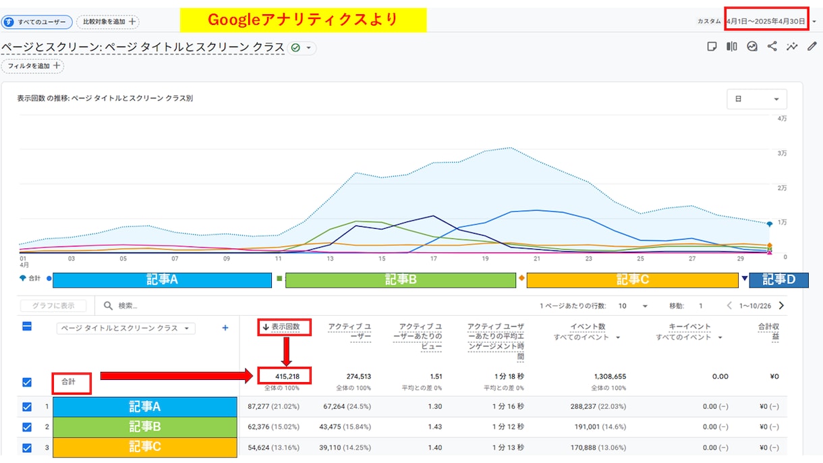Open the 日 granularity dropdown
The image size is (823, 463).
pyautogui.click(x=756, y=99)
